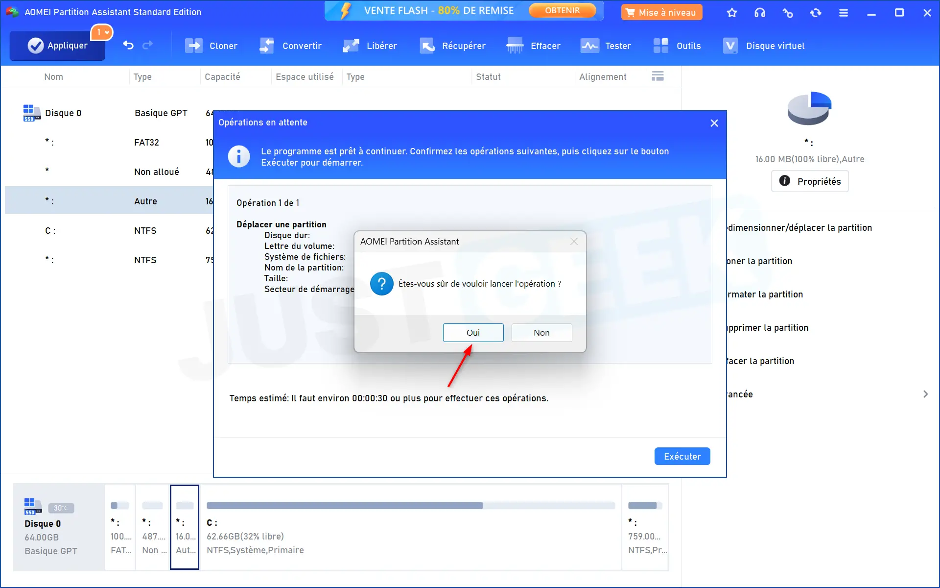The width and height of the screenshot is (940, 588).
Task: Select the 16.0 MB Autre partition block
Action: pos(185,527)
